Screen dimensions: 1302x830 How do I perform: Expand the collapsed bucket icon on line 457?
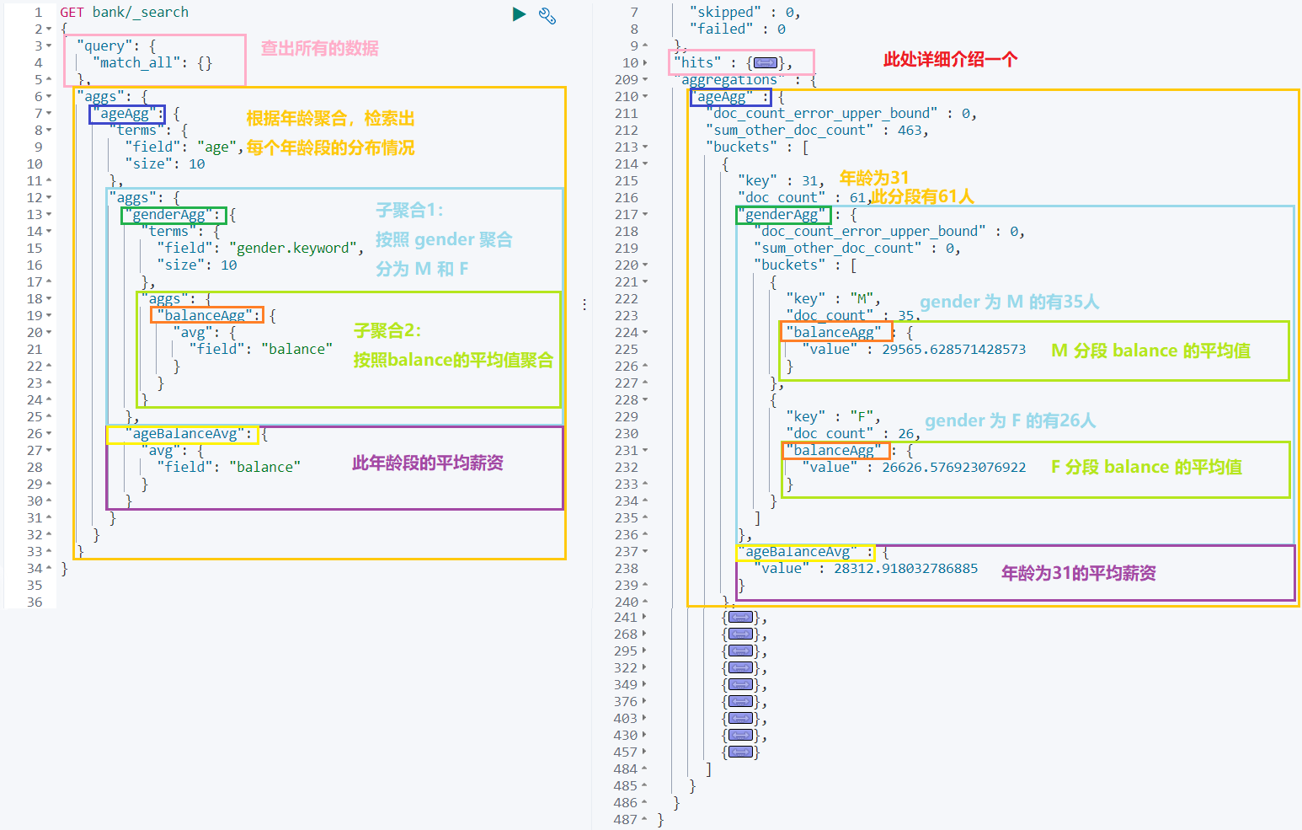[740, 751]
